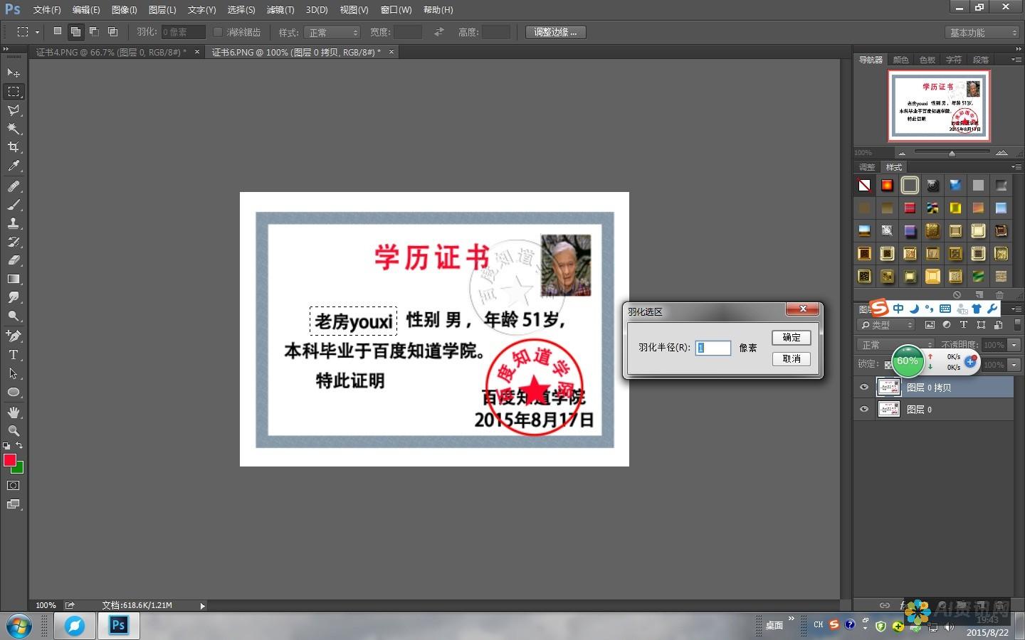Image resolution: width=1025 pixels, height=640 pixels.
Task: Select the Ellipse shape tool
Action: pos(14,392)
